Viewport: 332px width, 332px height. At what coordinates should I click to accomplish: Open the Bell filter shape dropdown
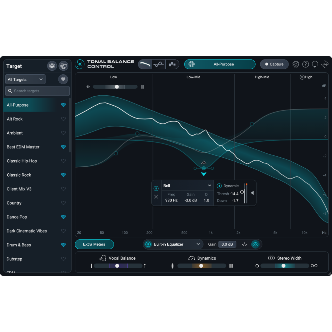[x=187, y=185]
